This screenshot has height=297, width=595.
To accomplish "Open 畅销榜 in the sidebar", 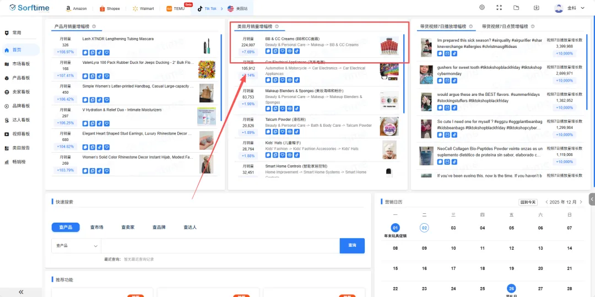I will [x=20, y=162].
